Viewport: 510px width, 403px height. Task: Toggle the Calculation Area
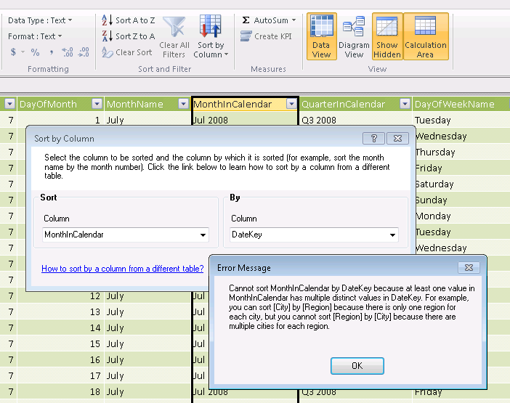tap(426, 36)
